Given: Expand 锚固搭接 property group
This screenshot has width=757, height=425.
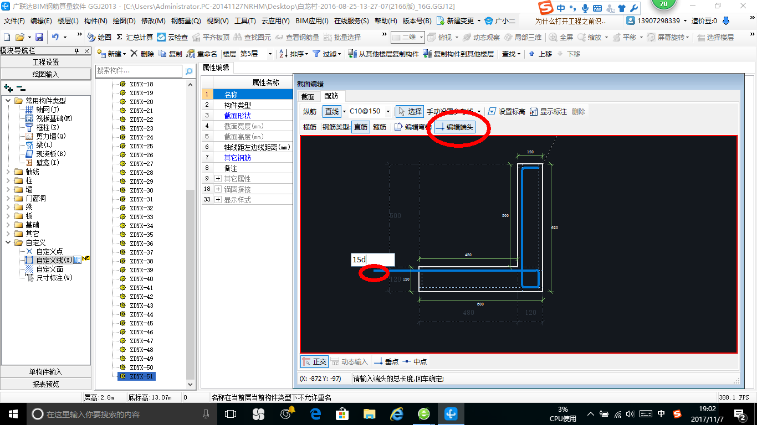Looking at the screenshot, I should [218, 189].
